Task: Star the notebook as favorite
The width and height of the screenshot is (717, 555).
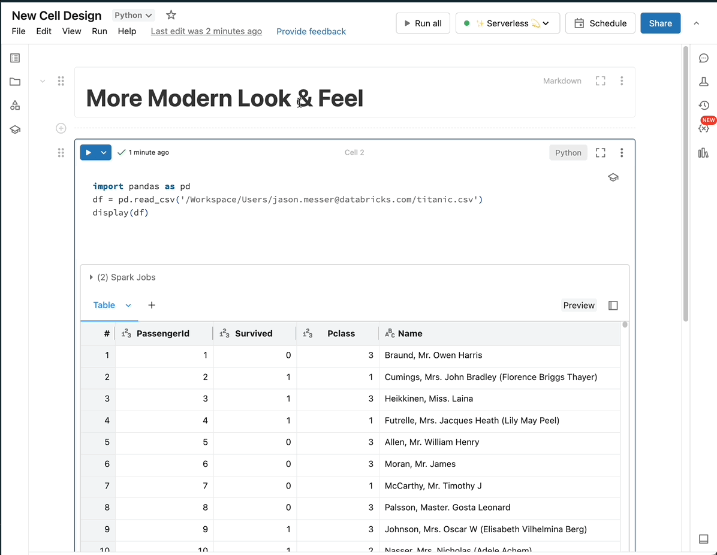Action: [x=171, y=16]
